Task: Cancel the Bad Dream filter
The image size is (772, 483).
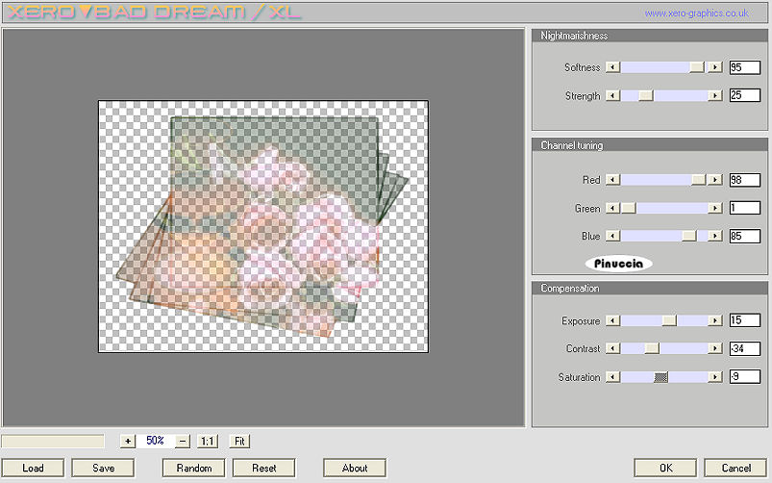Action: tap(735, 468)
